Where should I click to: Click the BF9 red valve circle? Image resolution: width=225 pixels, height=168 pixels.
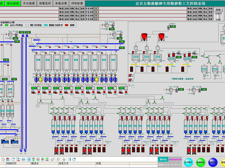[x=126, y=92]
